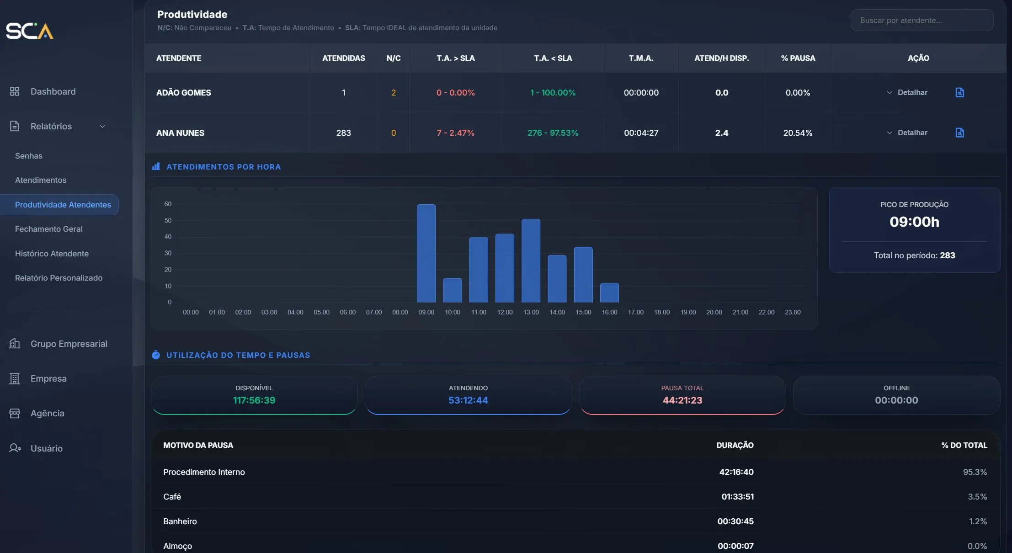Select the Atendimentos menu item
The image size is (1012, 553).
40,180
